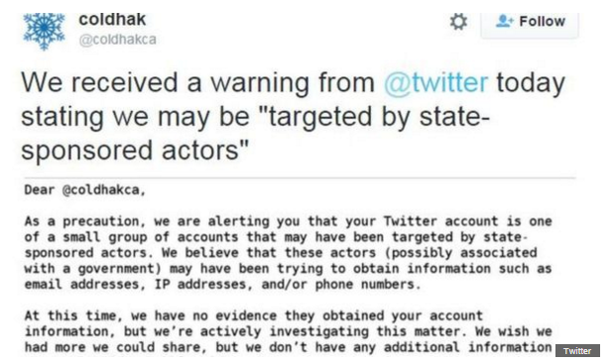This screenshot has width=614, height=364.
Task: Click the 'Dear @coldhakca,' greeting line
Action: point(84,190)
